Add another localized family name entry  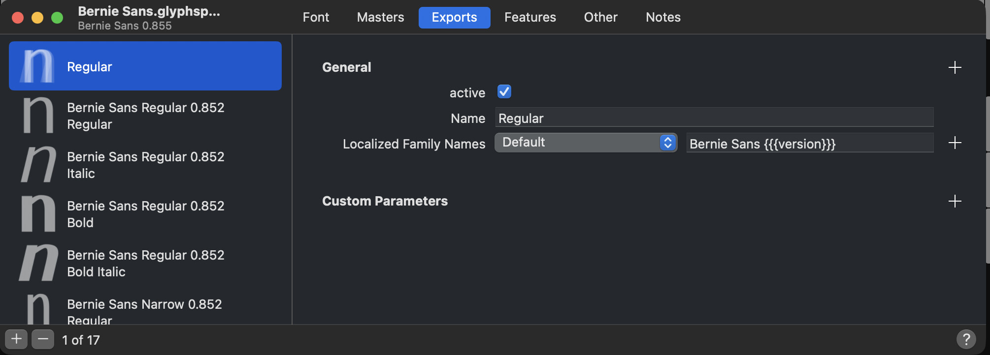(955, 143)
